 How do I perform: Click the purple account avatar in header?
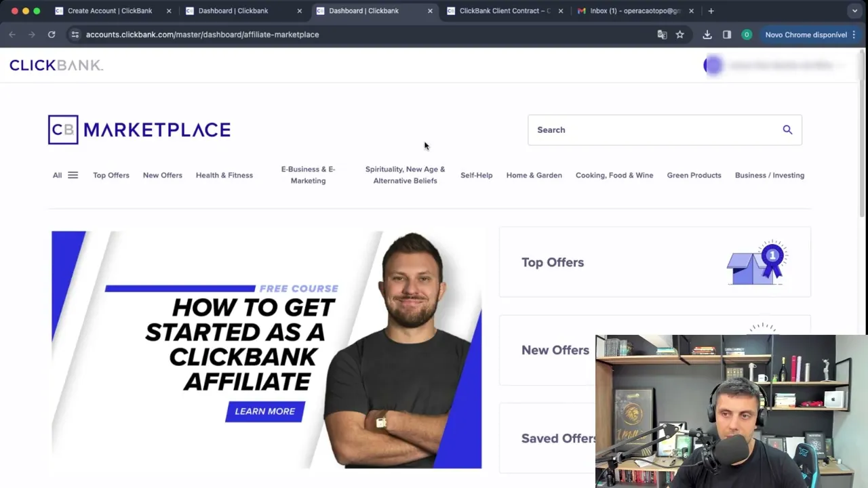713,66
